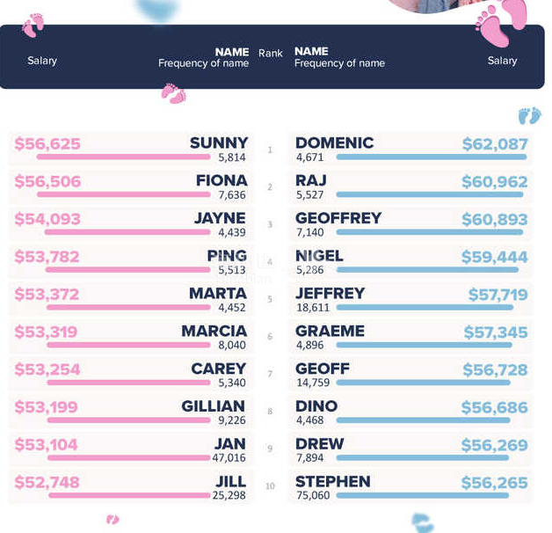The image size is (552, 533).
Task: Click the blue footprints icon above Domenic row
Action: (x=530, y=115)
